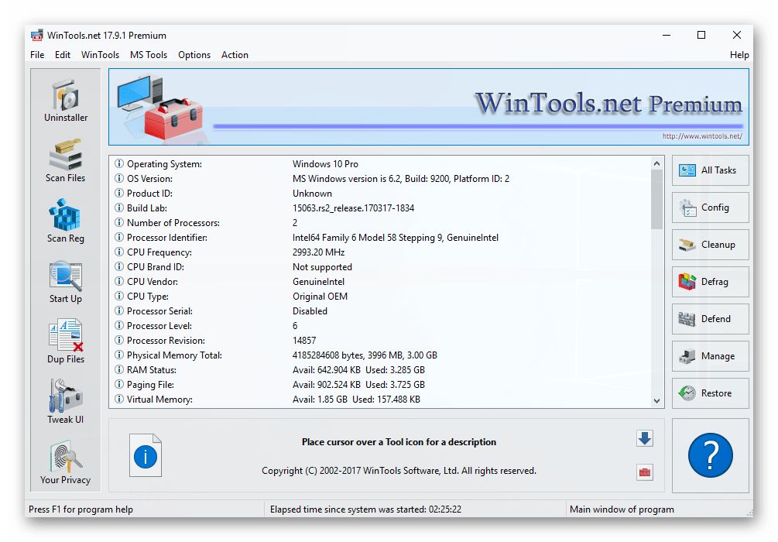This screenshot has width=778, height=542.
Task: Open the Help menu
Action: point(739,55)
